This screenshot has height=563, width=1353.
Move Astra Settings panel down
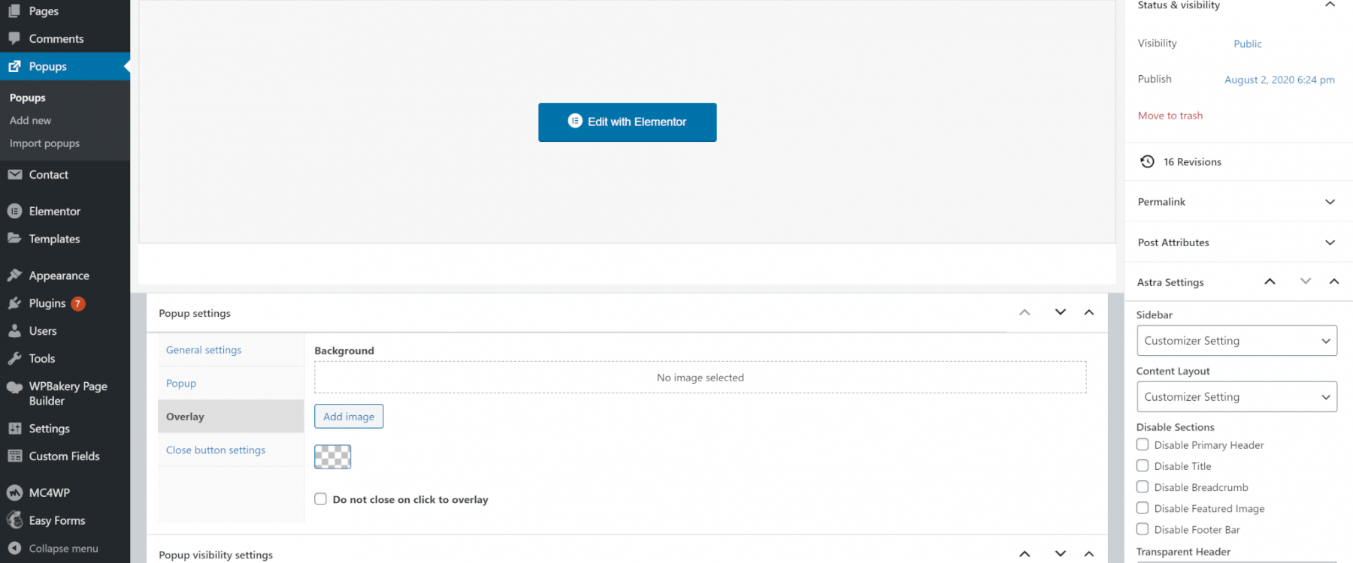coord(1305,281)
